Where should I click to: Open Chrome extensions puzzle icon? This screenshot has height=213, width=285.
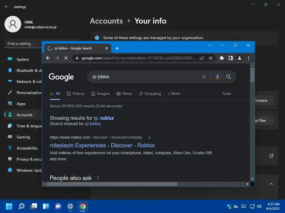click(x=222, y=58)
